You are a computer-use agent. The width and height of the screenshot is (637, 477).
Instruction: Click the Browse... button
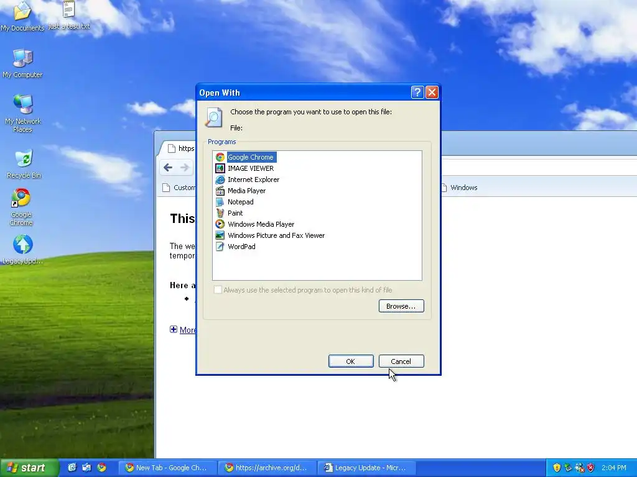click(401, 306)
